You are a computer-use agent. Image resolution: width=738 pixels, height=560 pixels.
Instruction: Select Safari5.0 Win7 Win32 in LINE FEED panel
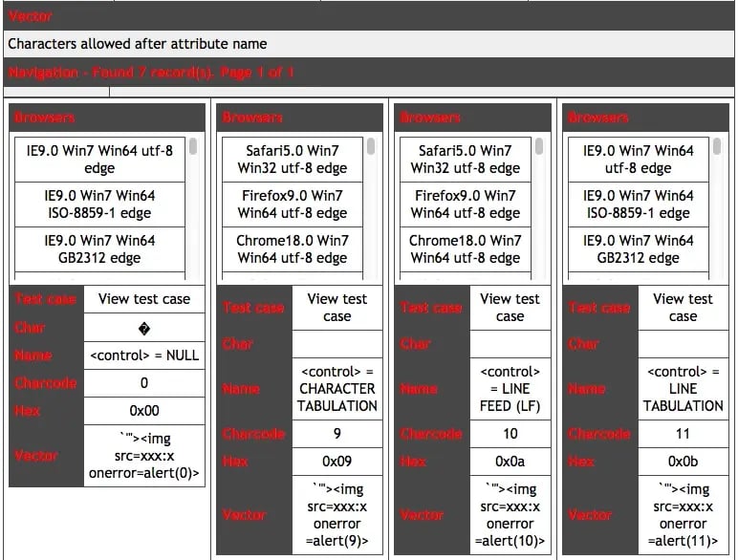[x=466, y=160]
